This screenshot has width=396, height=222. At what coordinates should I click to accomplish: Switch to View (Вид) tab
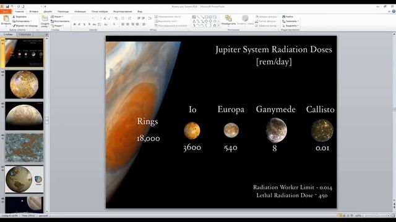[x=140, y=11]
